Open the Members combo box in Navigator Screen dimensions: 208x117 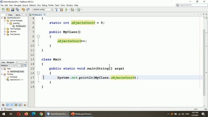click(8, 66)
